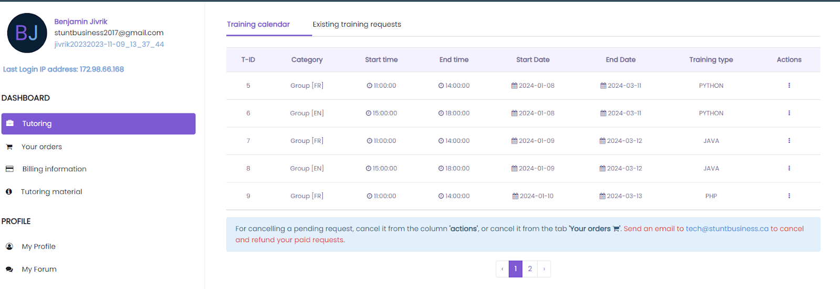
Task: Click tech@stuntbusiness.ca email link
Action: click(x=727, y=229)
